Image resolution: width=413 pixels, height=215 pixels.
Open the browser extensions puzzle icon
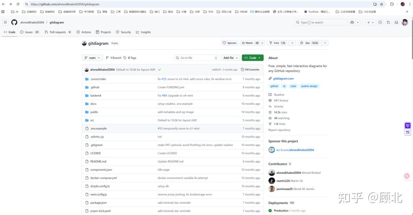click(392, 4)
